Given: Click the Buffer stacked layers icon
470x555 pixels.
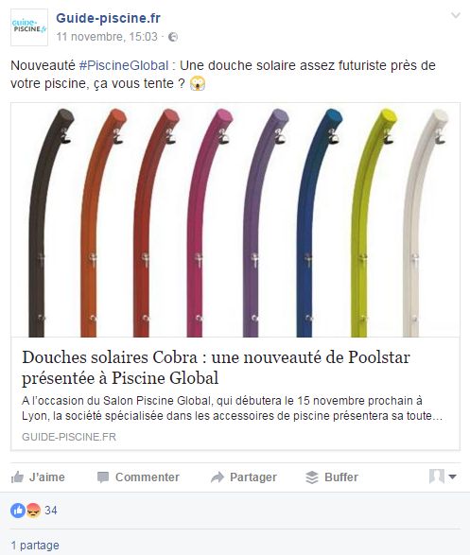Looking at the screenshot, I should 312,477.
